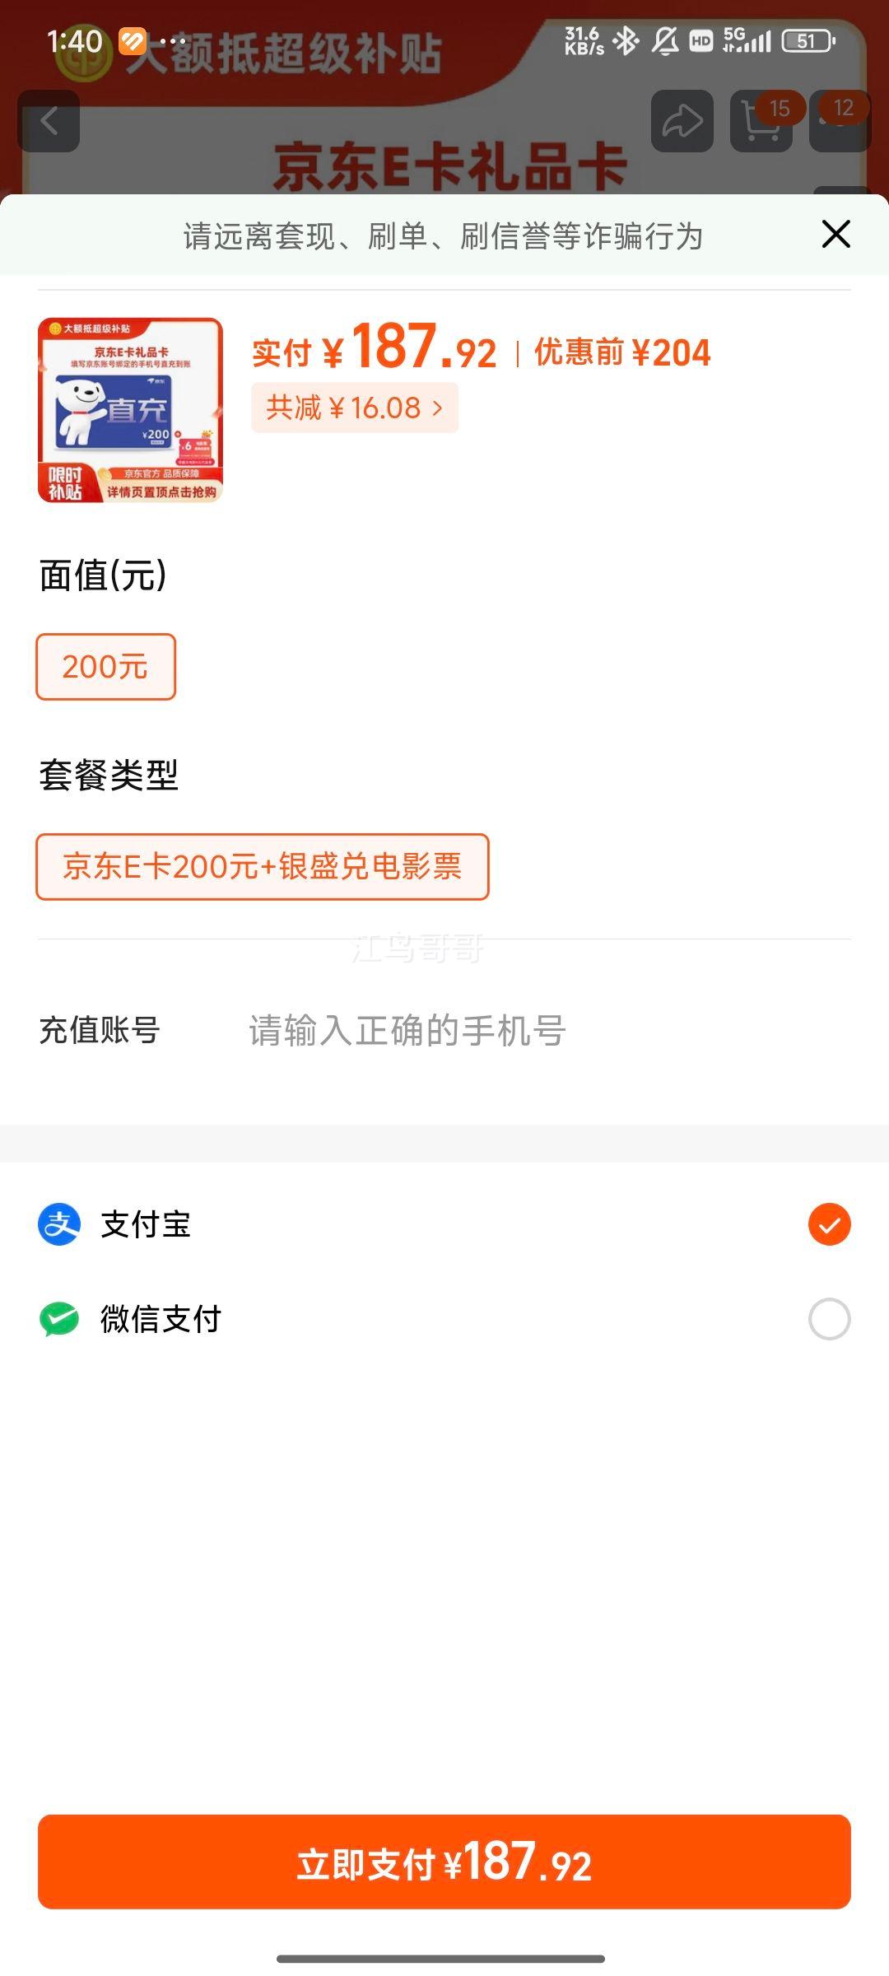
Task: Tap the 京东E卡礼品卡 title behind sheet
Action: click(449, 165)
